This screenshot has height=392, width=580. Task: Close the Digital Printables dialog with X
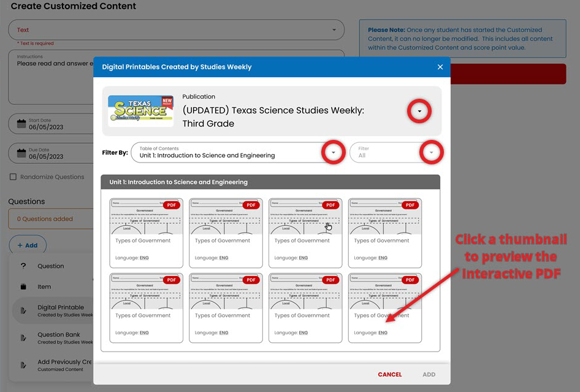click(x=440, y=67)
